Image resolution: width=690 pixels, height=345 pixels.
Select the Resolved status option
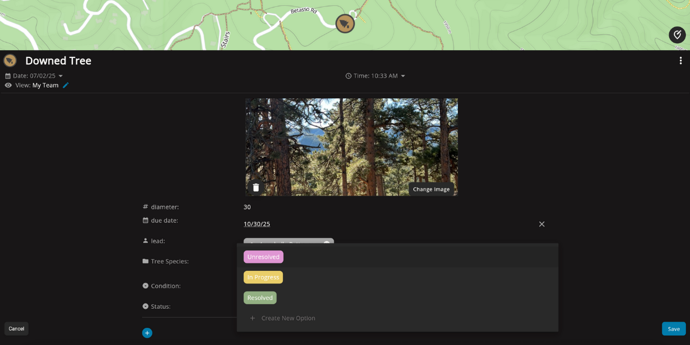[260, 298]
